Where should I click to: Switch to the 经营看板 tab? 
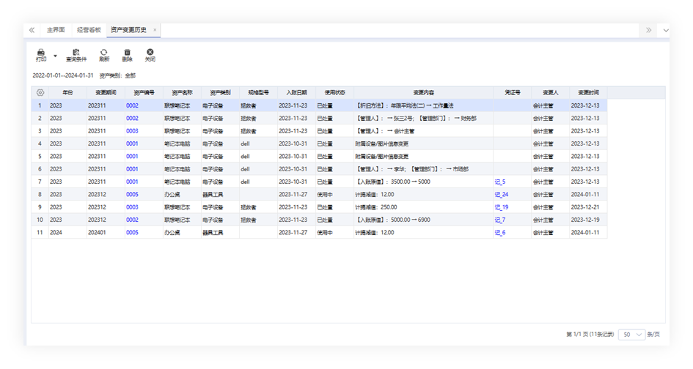tap(89, 30)
